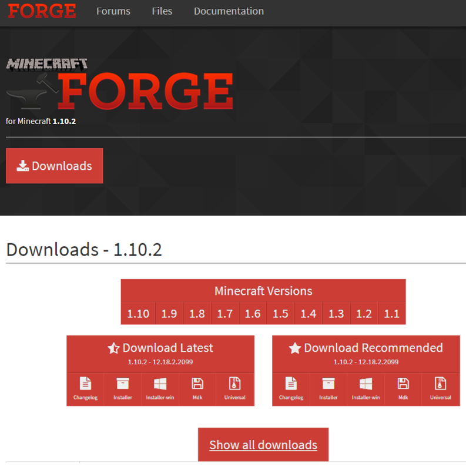
Task: Select Minecraft version 1.5
Action: click(280, 314)
